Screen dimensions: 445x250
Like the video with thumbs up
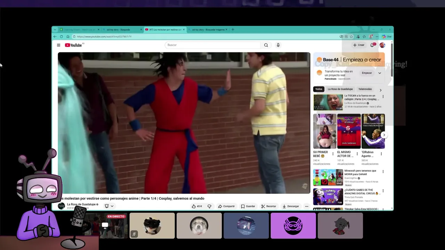pos(197,206)
